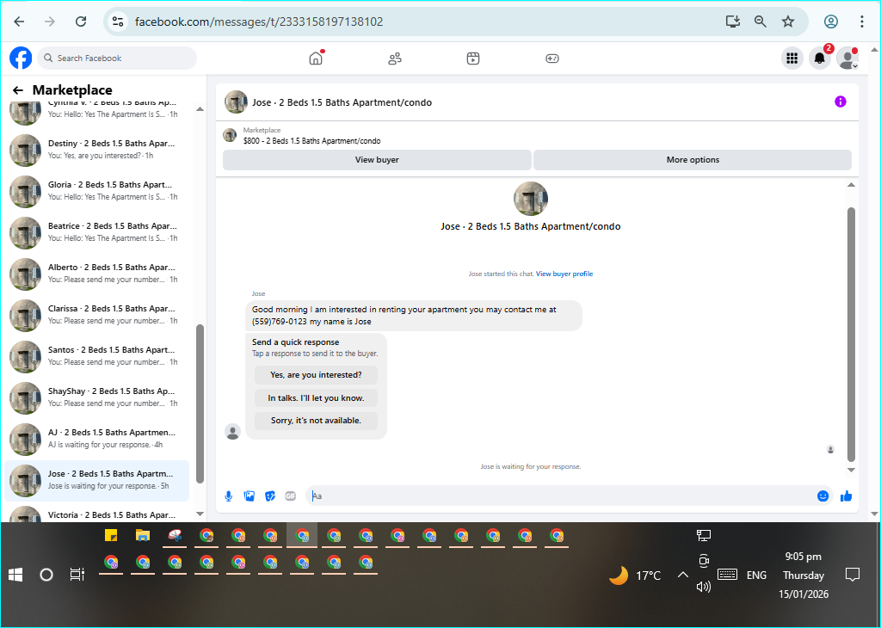Open Victoria's conversation
Viewport: 881px width, 628px height.
96,514
